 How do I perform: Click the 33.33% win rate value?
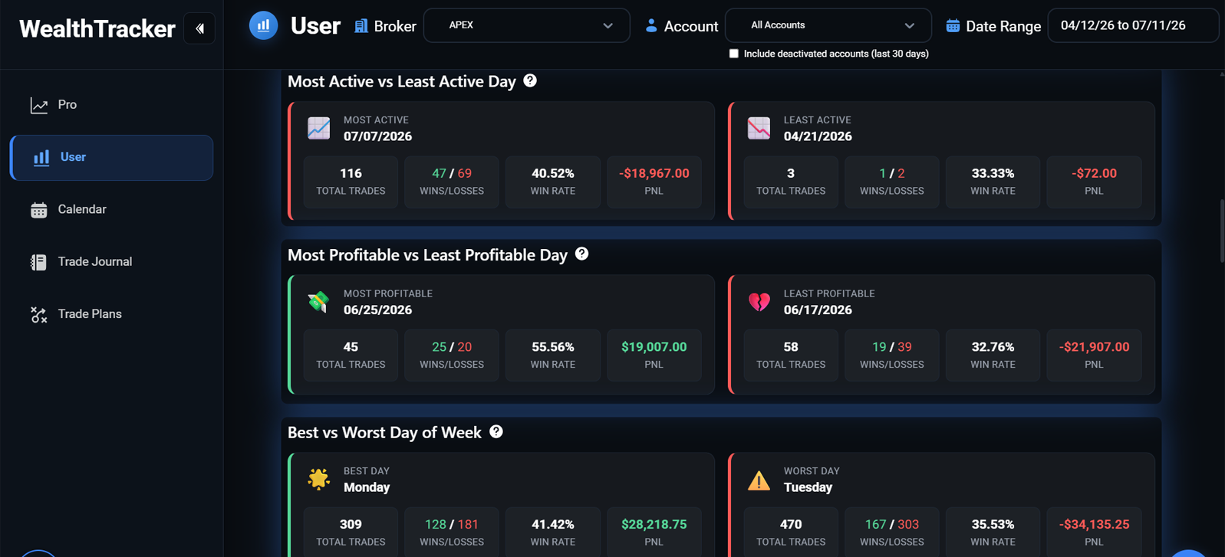993,174
